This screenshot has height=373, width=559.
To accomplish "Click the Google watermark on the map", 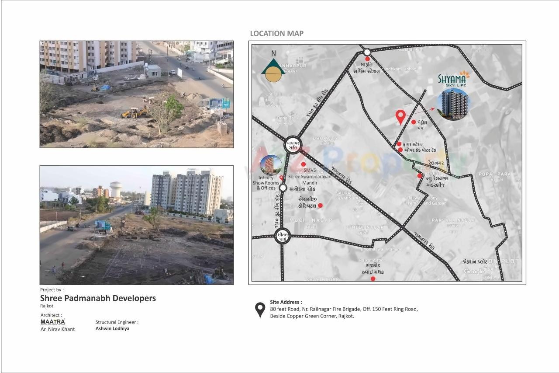I will pyautogui.click(x=474, y=272).
